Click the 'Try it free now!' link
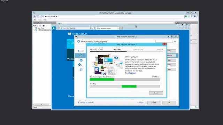Image resolution: width=223 pixels, height=125 pixels. [x=130, y=73]
